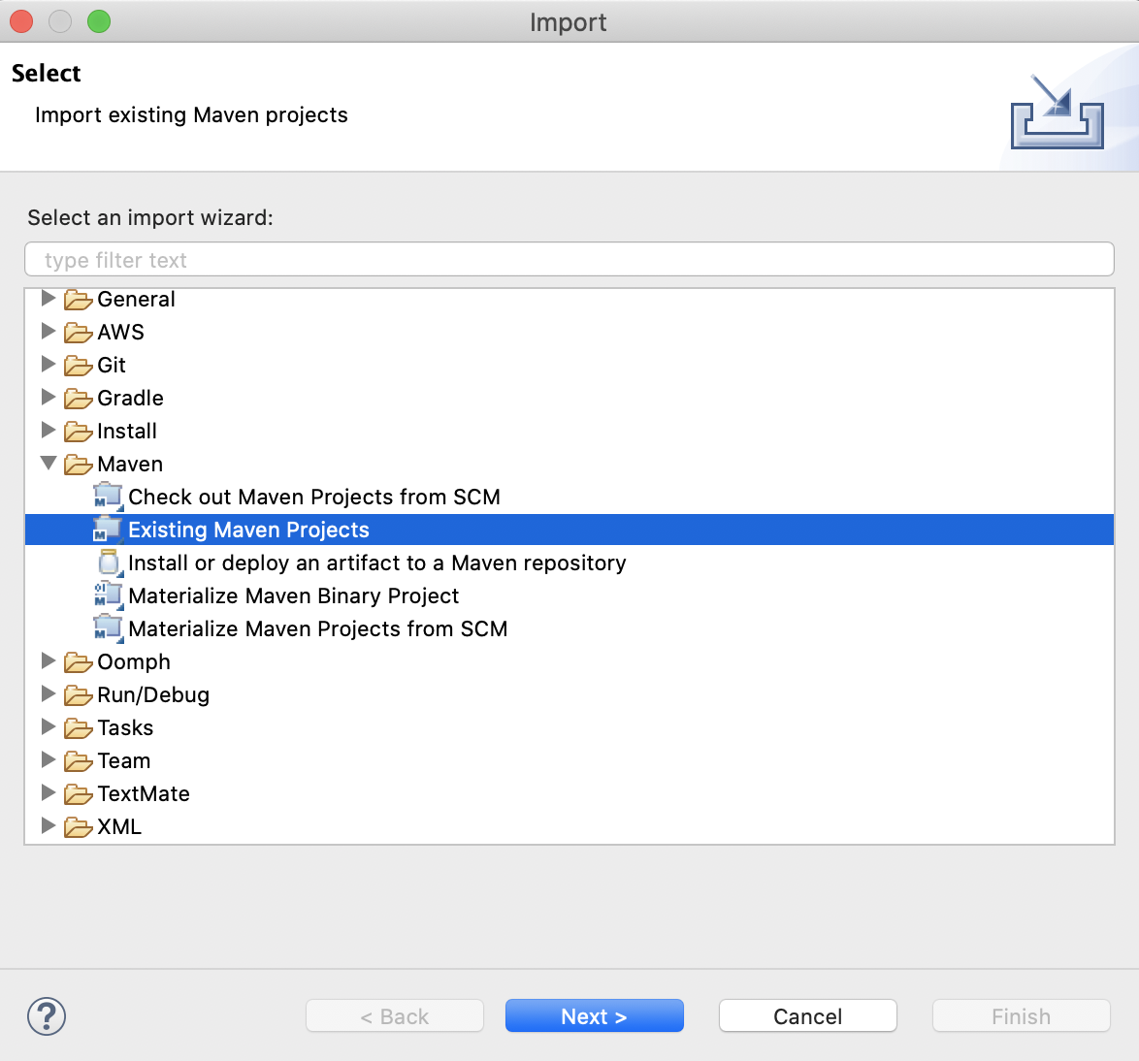Expand the Install category
The width and height of the screenshot is (1139, 1061).
coord(48,430)
